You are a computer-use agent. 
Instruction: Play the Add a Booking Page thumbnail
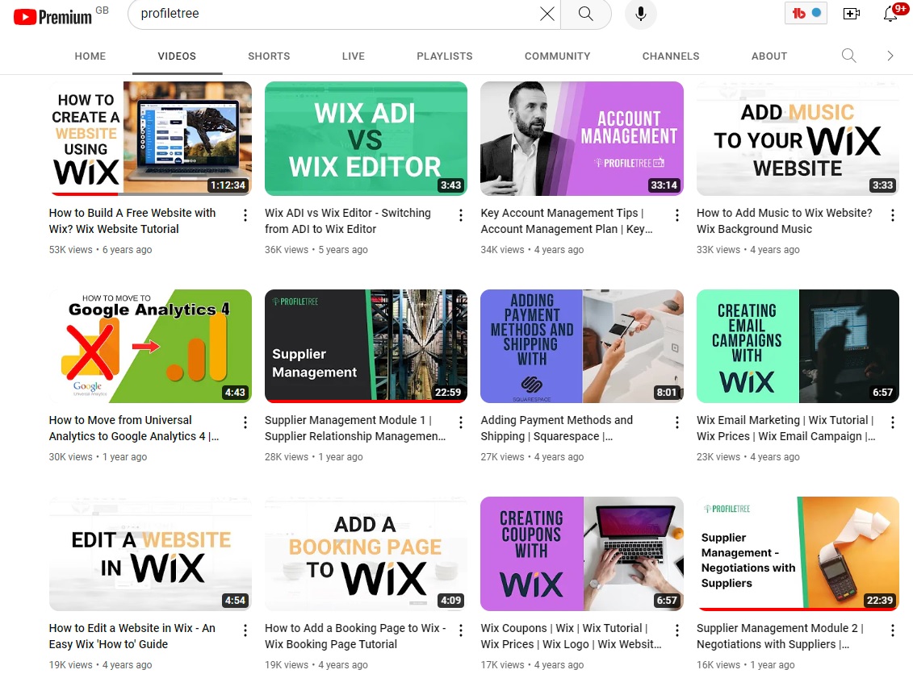[366, 554]
